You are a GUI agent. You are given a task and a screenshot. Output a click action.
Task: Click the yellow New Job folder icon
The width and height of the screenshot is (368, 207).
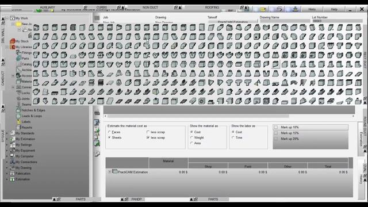pyautogui.click(x=19, y=24)
